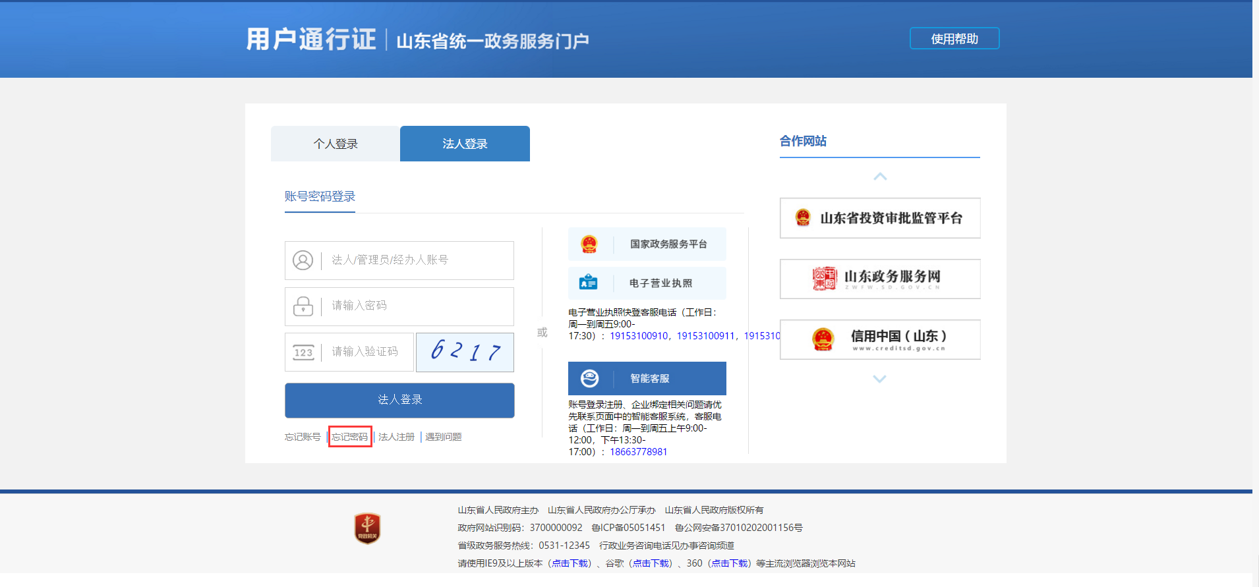Viewport: 1259px width, 587px height.
Task: Open the 山东政务服务网 partner logo
Action: coord(879,279)
